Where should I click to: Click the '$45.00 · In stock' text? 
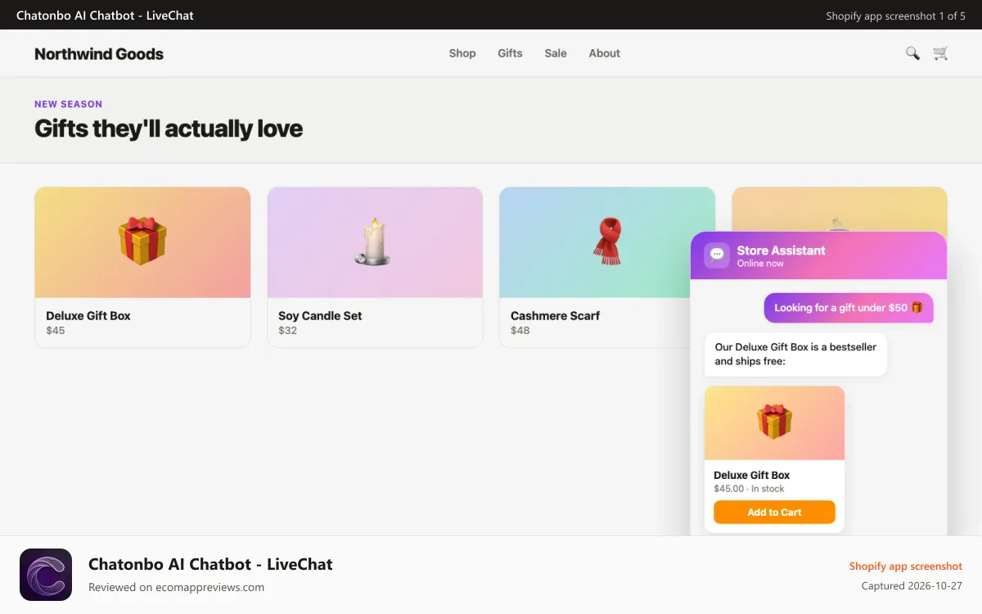pos(749,489)
